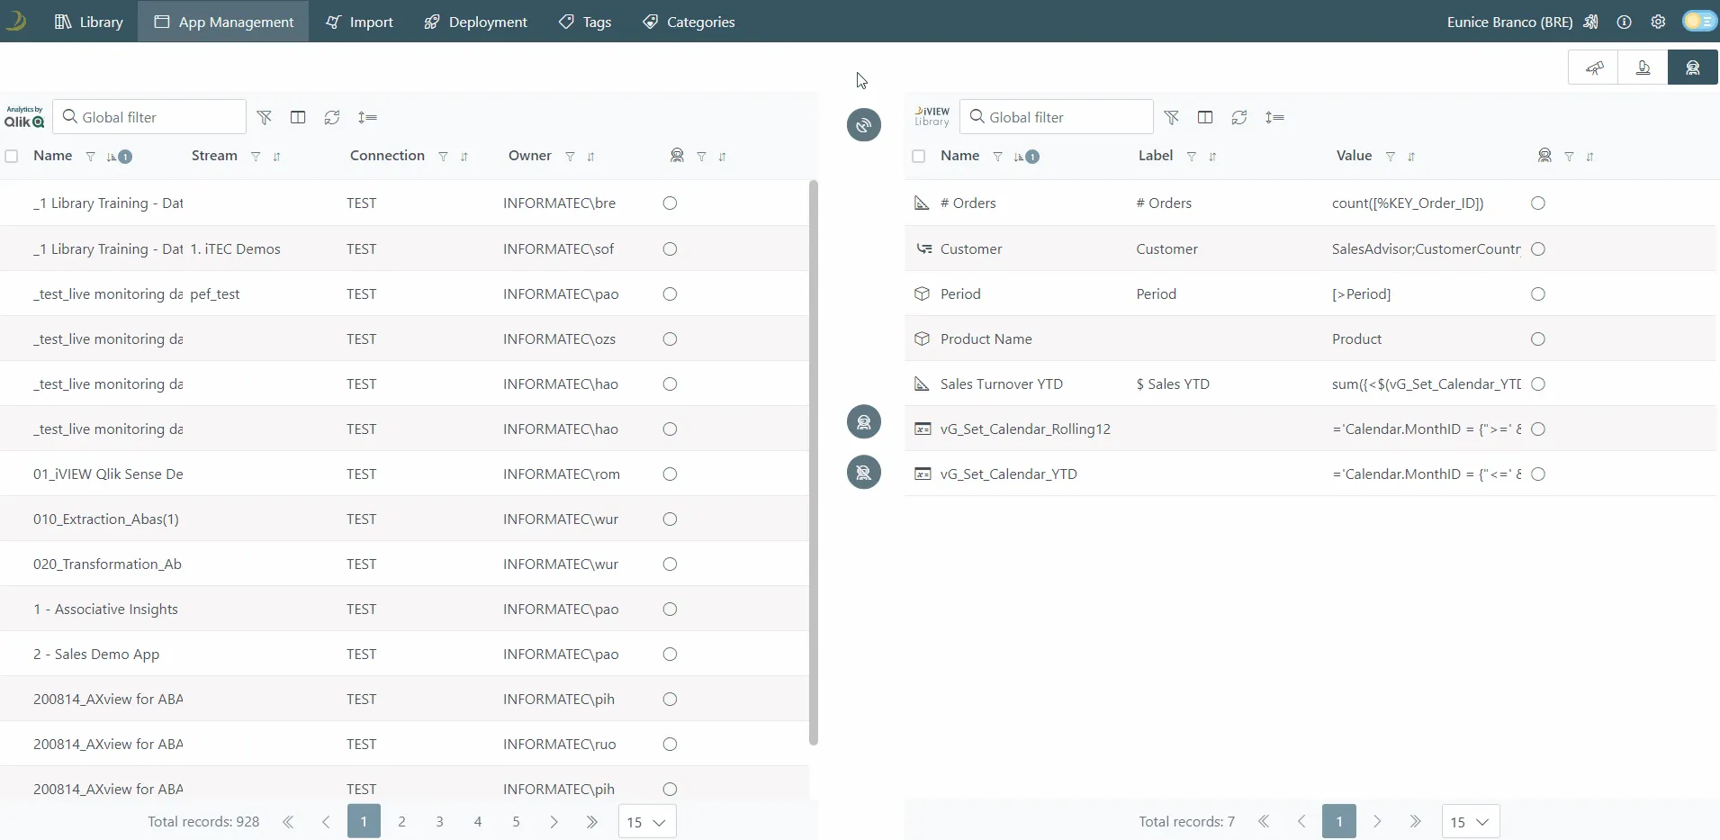Select radio for INFORMATEC\bre app row
1720x840 pixels.
[x=670, y=203]
